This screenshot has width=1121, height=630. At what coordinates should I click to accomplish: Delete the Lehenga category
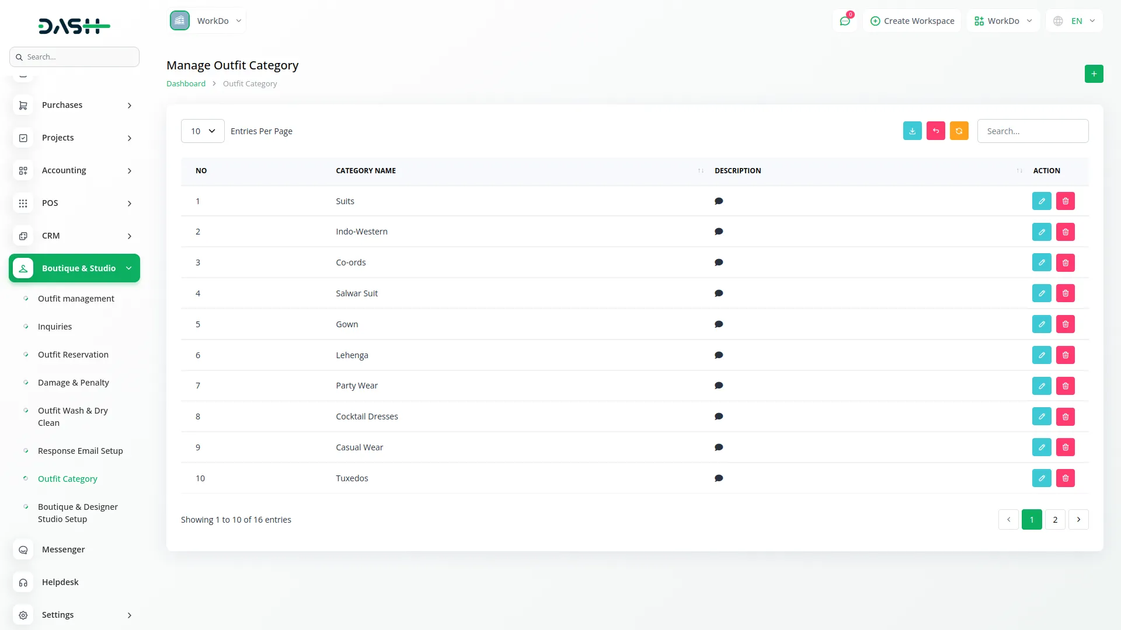coord(1065,355)
